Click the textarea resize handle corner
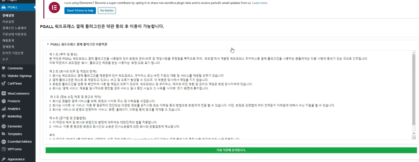The height and width of the screenshot is (162, 419). [x=414, y=138]
